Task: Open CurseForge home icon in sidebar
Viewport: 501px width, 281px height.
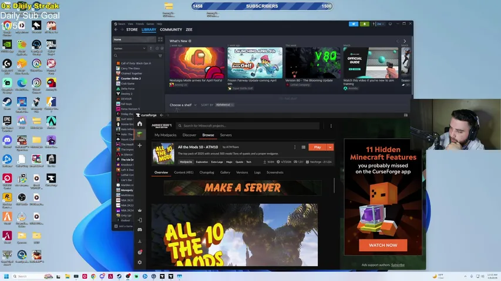Action: tap(140, 124)
